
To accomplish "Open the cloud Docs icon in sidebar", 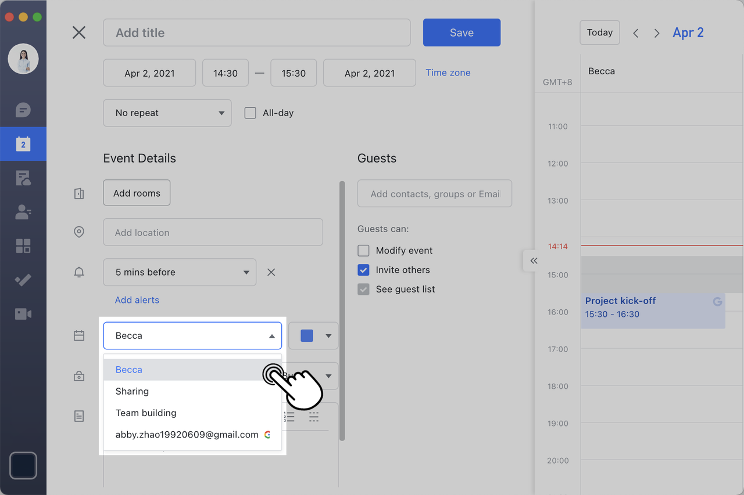I will click(23, 178).
